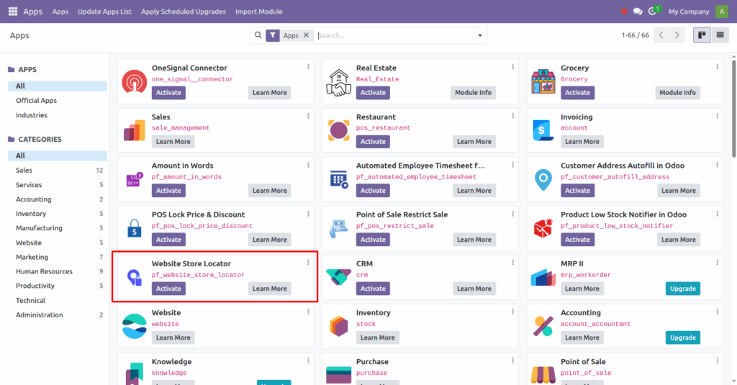Open the Apps menu in top bar
Viewport: 737px width, 385px height.
pyautogui.click(x=60, y=12)
